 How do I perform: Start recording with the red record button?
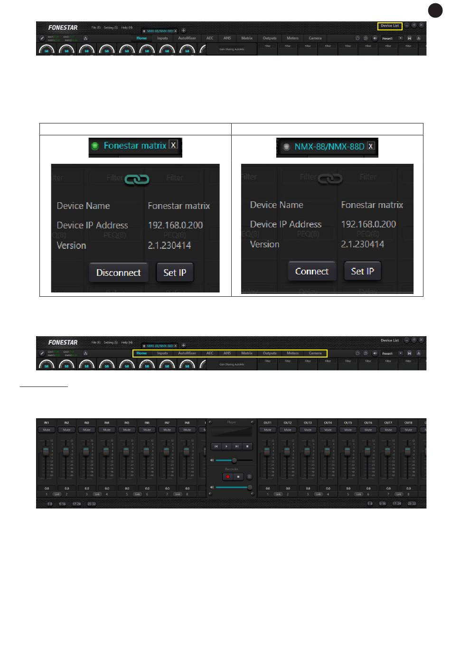point(228,476)
